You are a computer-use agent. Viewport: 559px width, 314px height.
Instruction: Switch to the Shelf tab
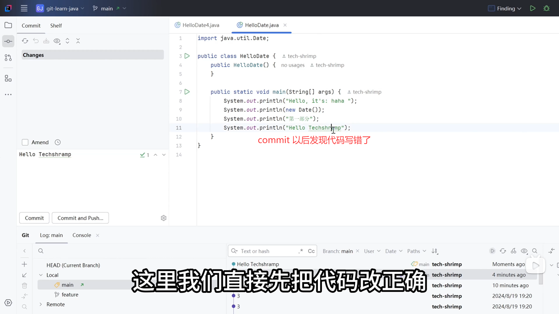pyautogui.click(x=56, y=26)
